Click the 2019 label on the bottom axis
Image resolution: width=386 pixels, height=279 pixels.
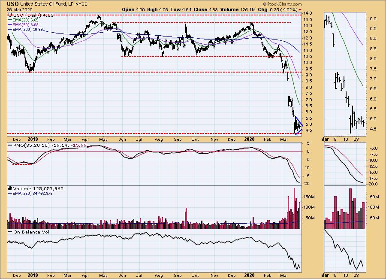33,275
